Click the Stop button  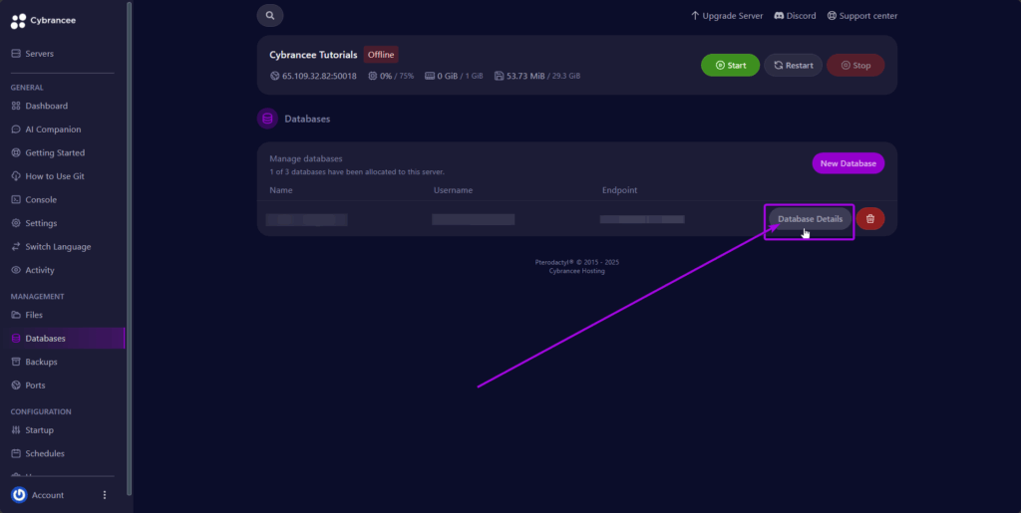855,65
